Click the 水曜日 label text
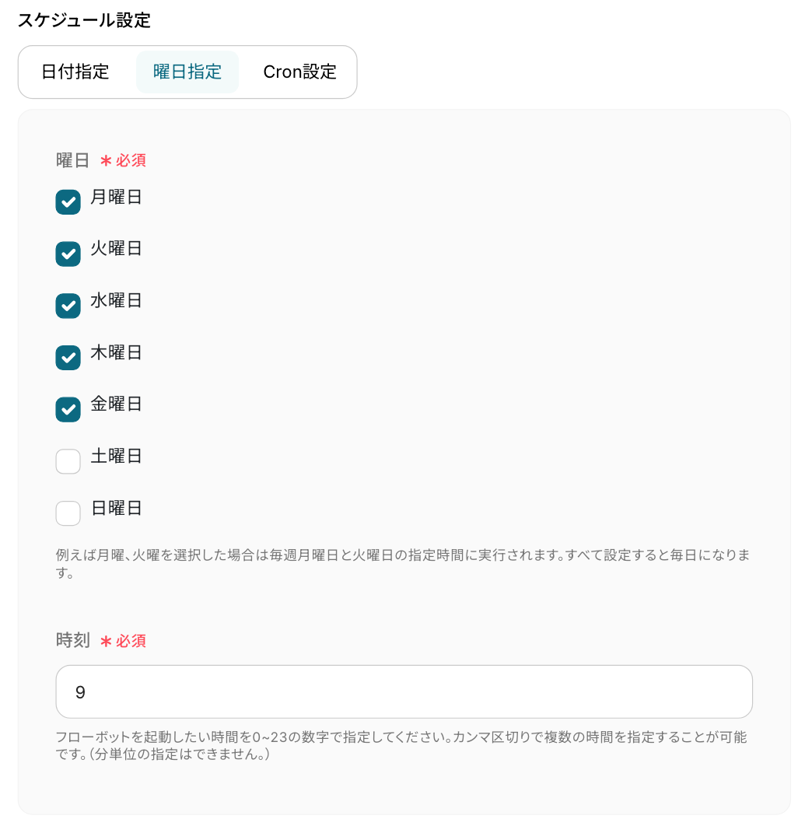812x826 pixels. click(116, 301)
